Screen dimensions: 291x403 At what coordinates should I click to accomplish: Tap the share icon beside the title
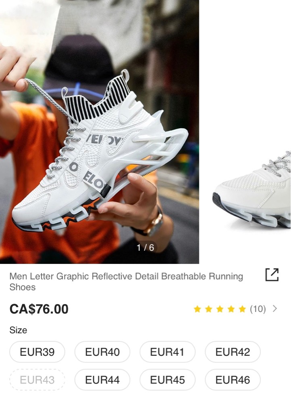[272, 275]
